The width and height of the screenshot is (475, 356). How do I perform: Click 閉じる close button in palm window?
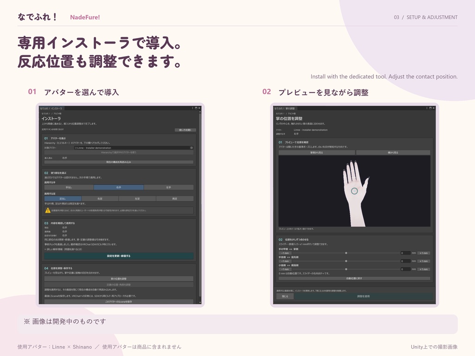click(x=285, y=296)
